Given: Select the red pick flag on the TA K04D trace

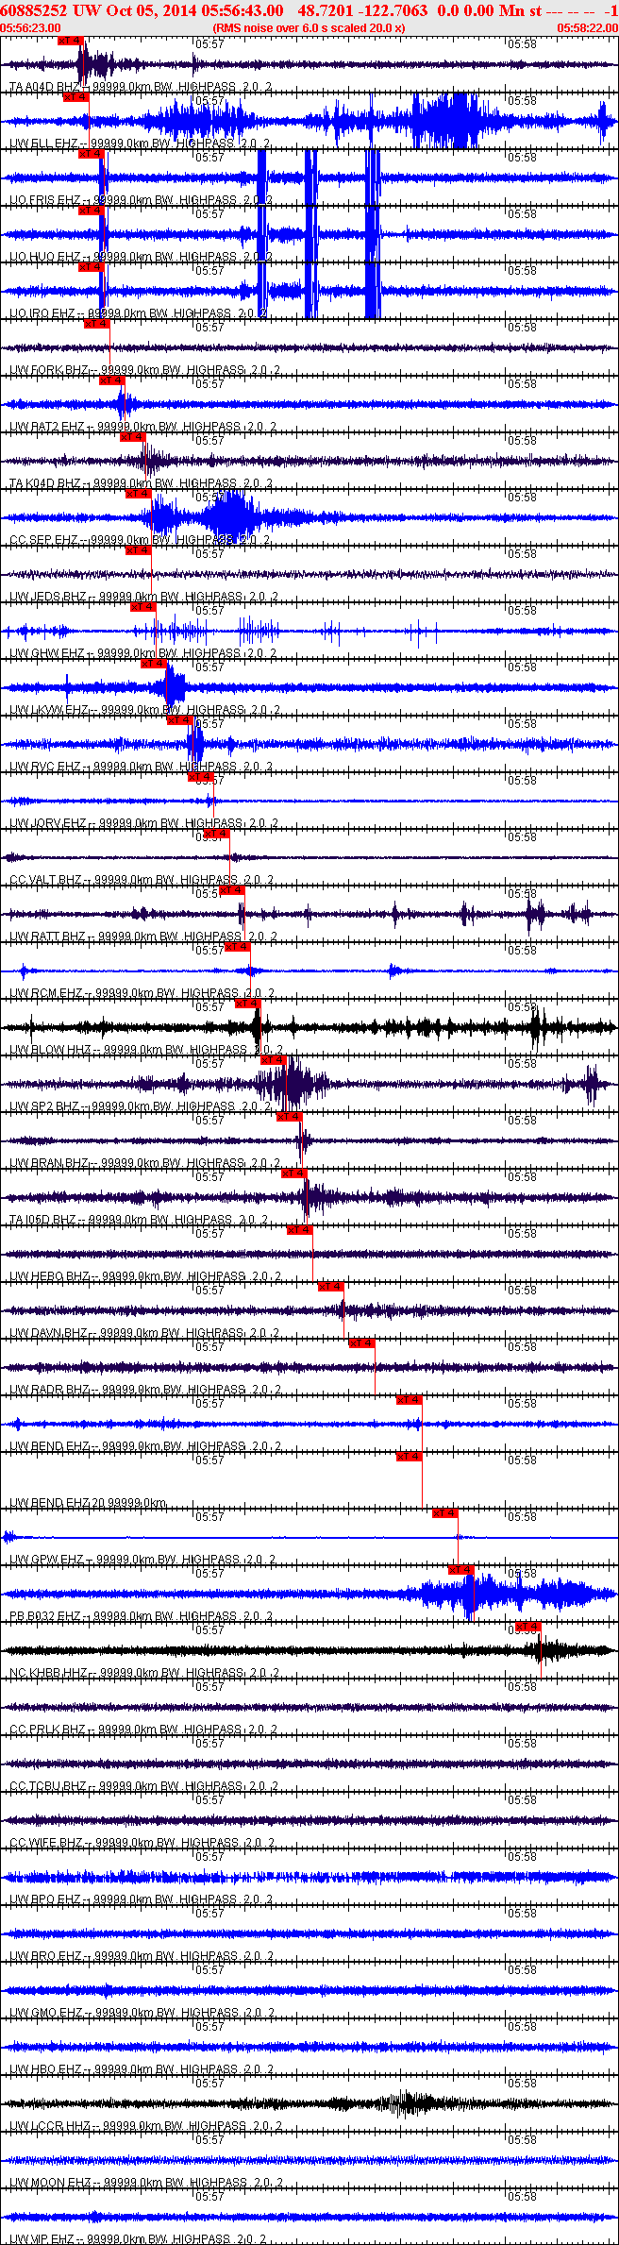Looking at the screenshot, I should (132, 437).
